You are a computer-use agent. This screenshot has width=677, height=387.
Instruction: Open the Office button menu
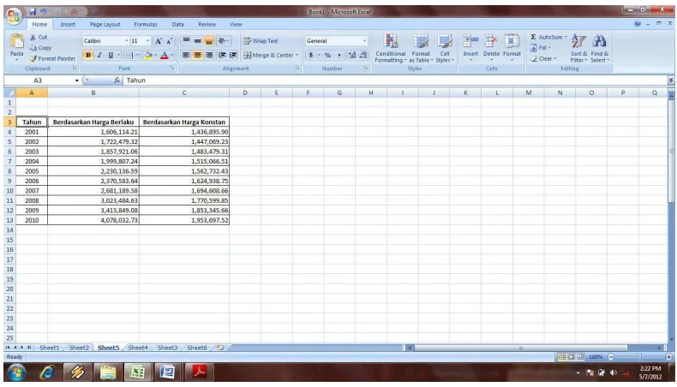(x=14, y=16)
